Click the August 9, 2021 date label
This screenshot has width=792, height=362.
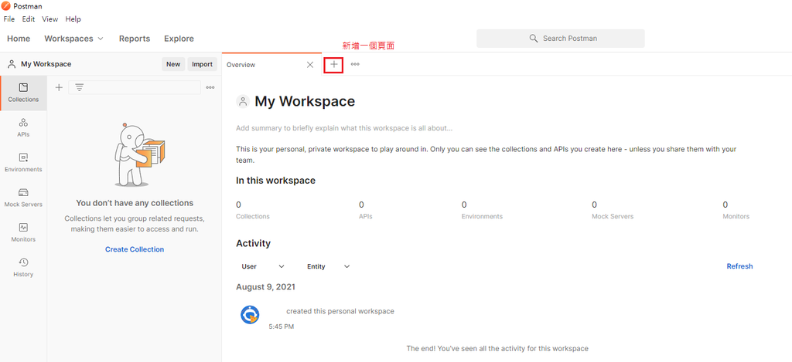[266, 287]
